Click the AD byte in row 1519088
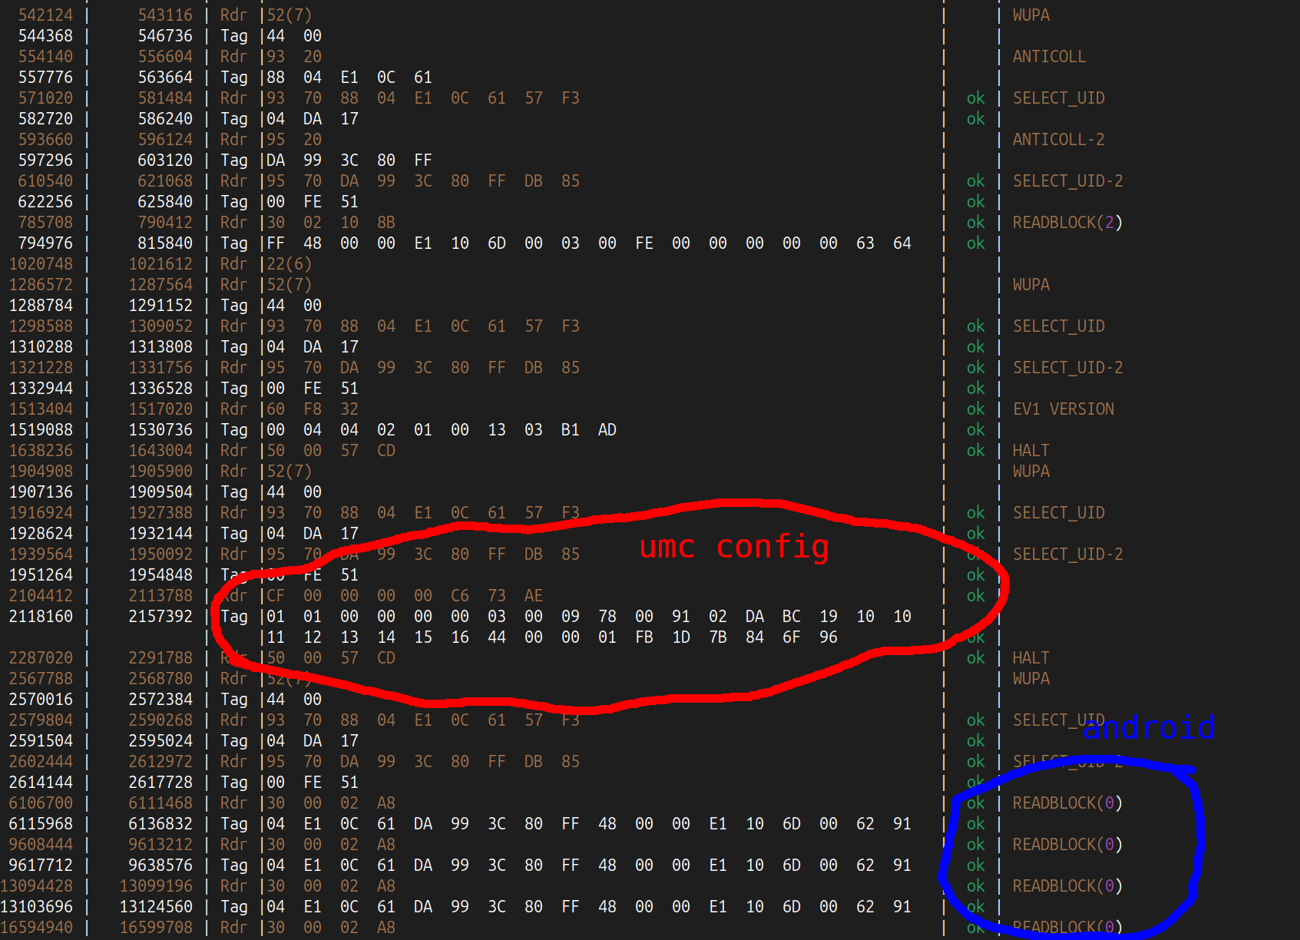This screenshot has height=940, width=1300. tap(607, 430)
